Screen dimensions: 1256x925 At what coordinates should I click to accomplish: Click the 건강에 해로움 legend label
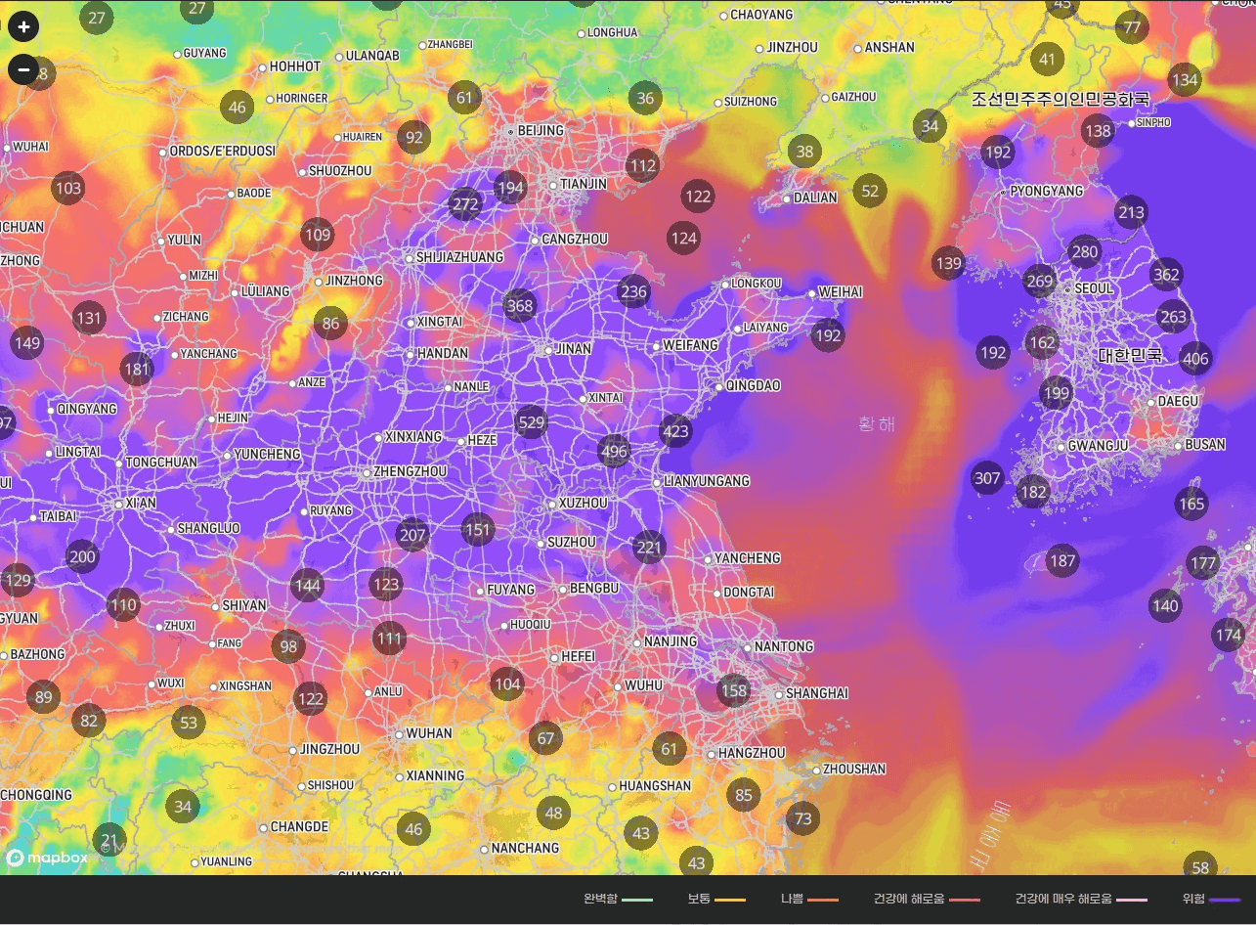(909, 899)
